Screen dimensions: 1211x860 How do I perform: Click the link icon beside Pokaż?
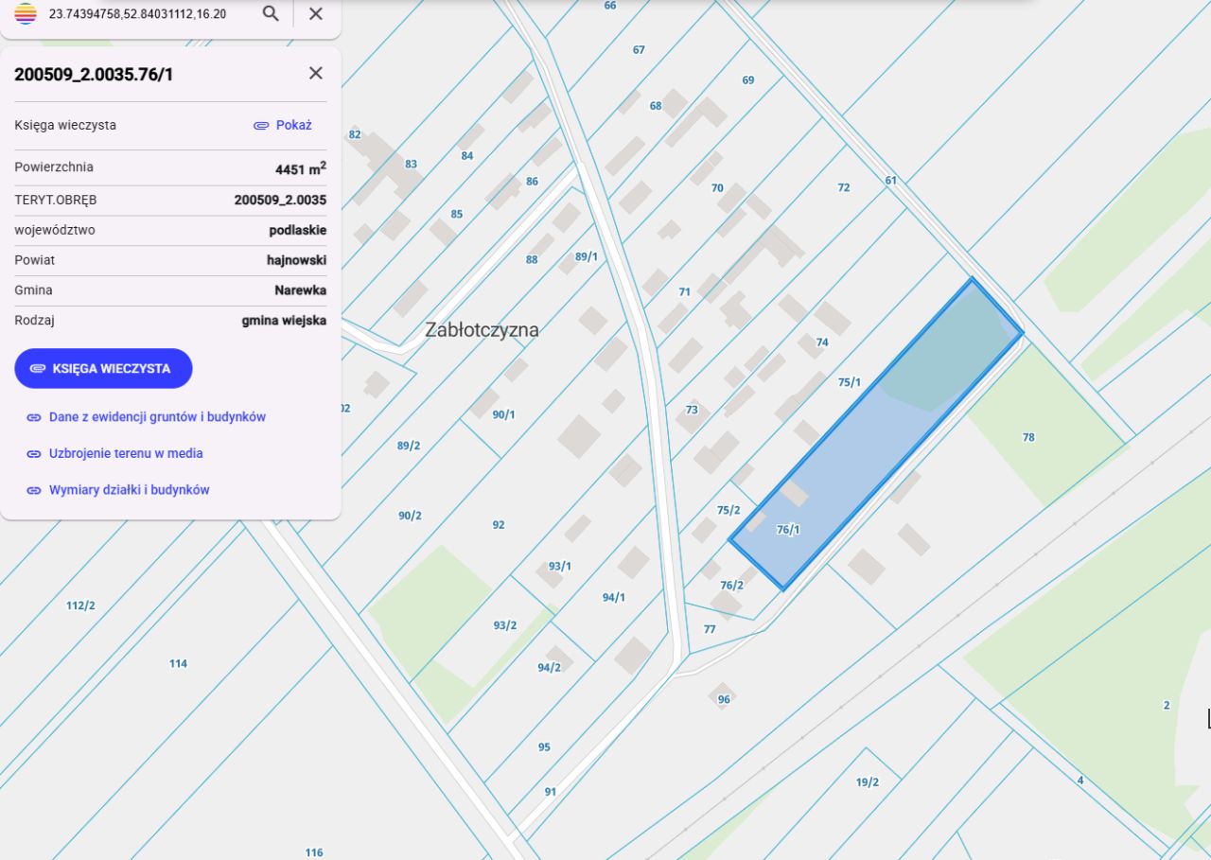point(261,125)
